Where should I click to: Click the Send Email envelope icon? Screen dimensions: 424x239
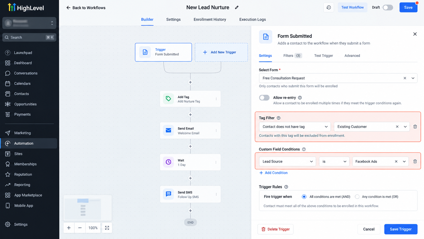point(168,131)
